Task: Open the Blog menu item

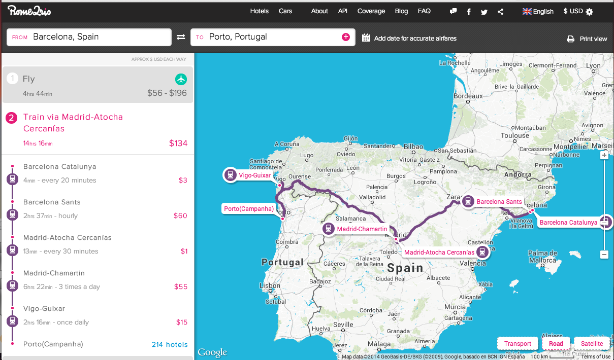Action: (401, 11)
